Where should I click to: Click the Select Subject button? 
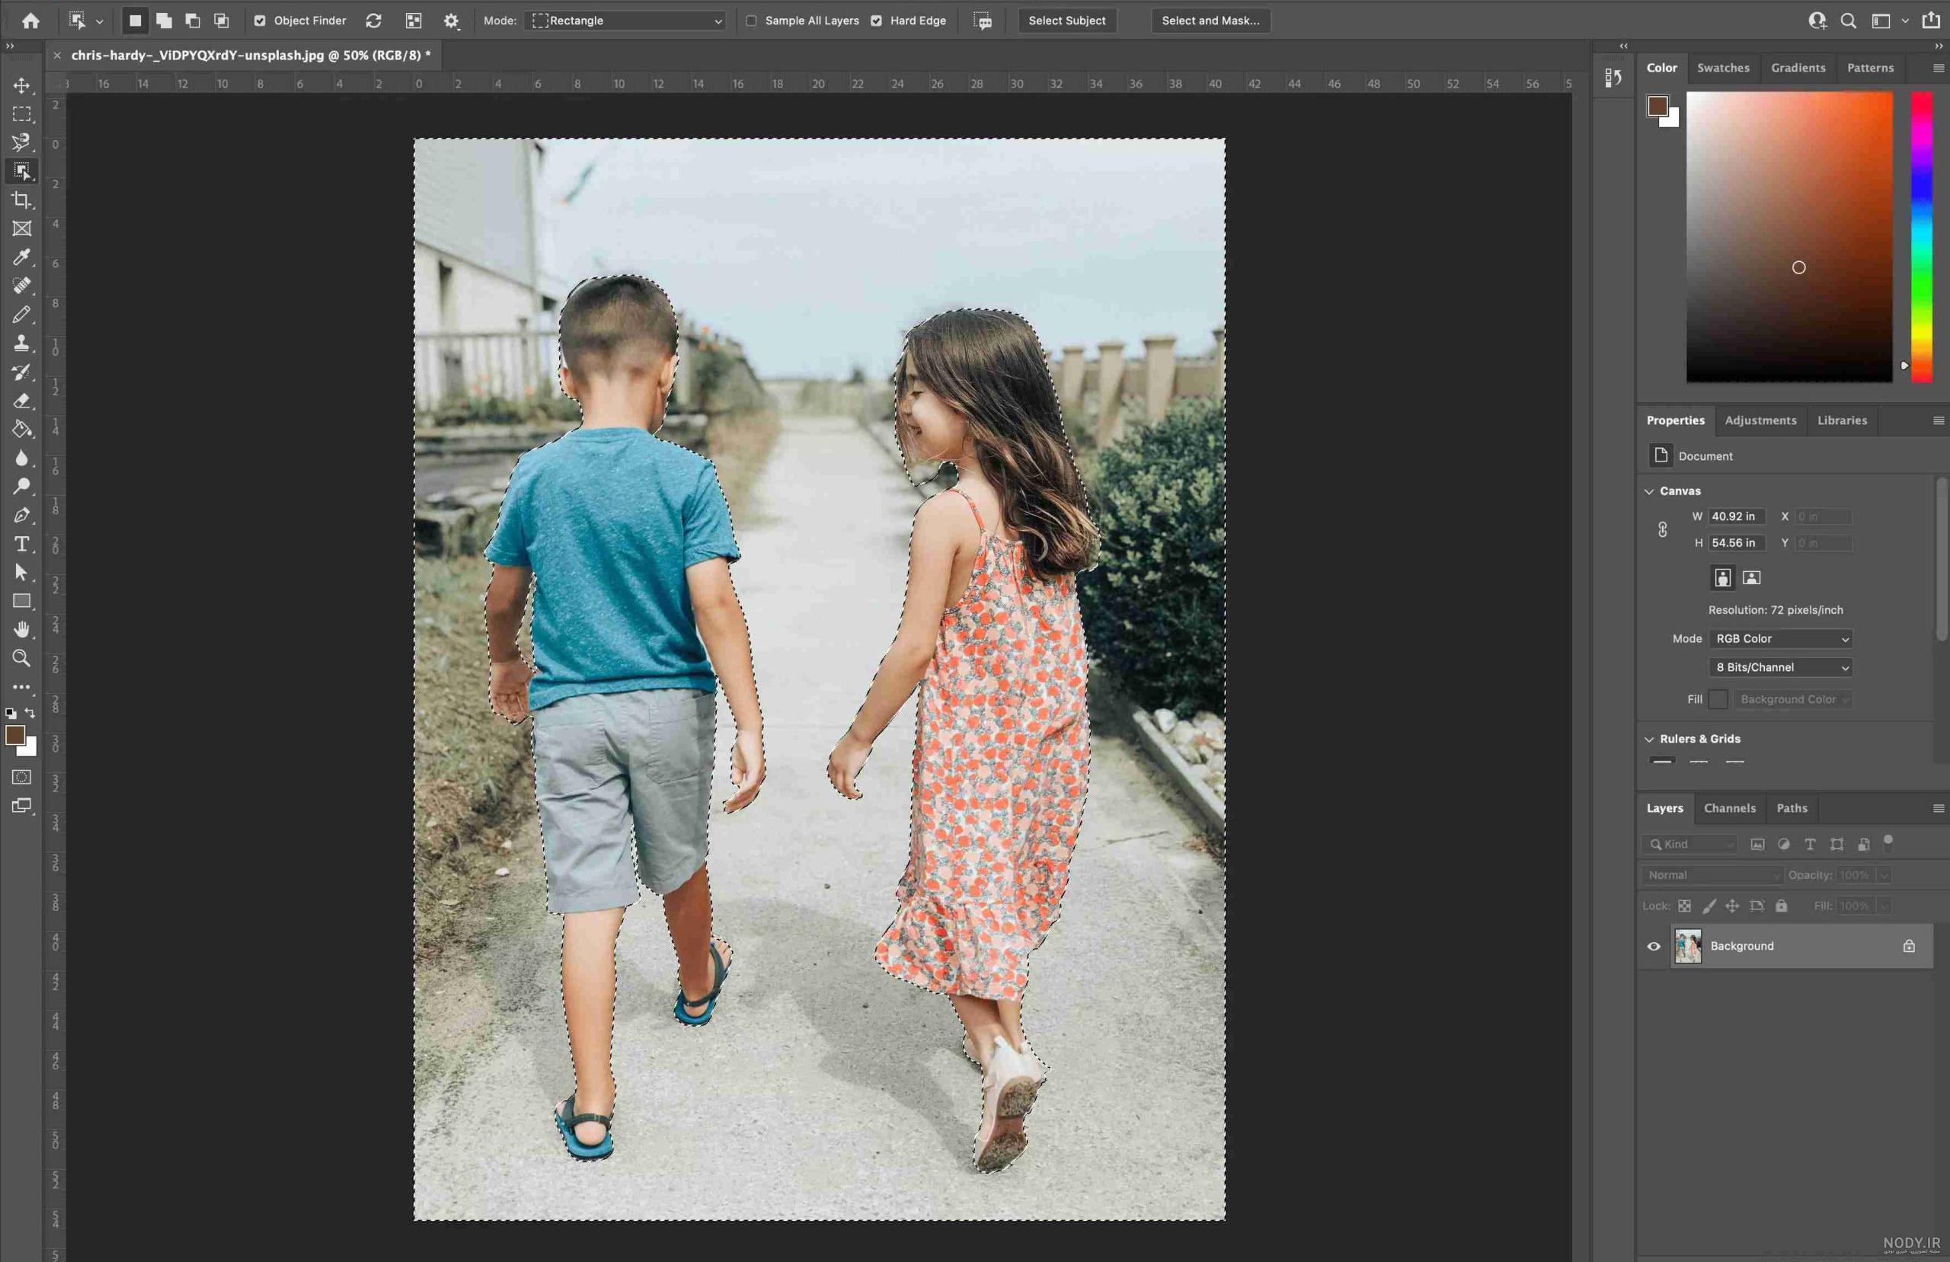click(x=1066, y=21)
